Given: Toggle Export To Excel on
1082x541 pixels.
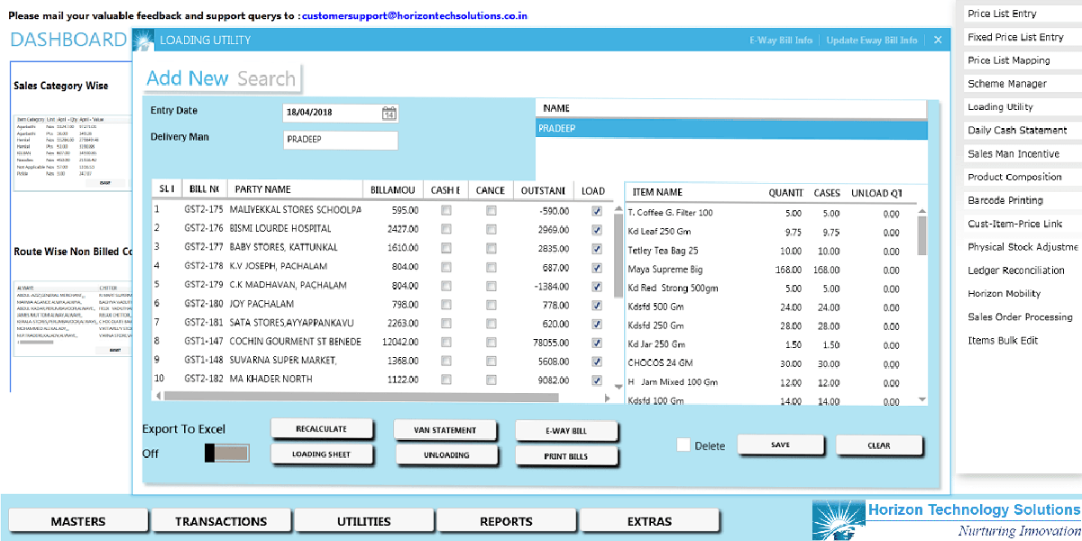Looking at the screenshot, I should (x=226, y=452).
